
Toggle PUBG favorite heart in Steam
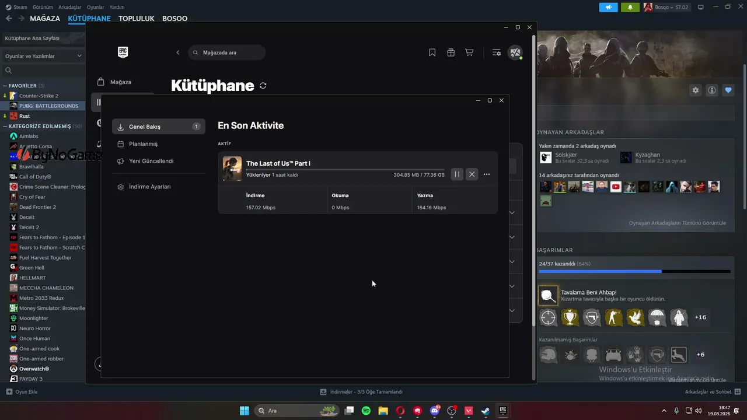(x=728, y=90)
